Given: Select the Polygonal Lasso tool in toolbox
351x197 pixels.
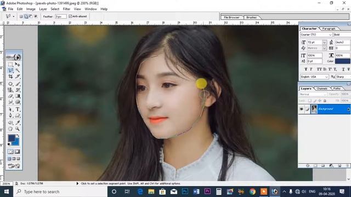Looking at the screenshot, I should tap(10, 71).
